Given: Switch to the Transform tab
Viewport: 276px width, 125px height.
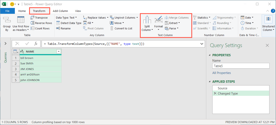Looking at the screenshot, I should point(39,11).
